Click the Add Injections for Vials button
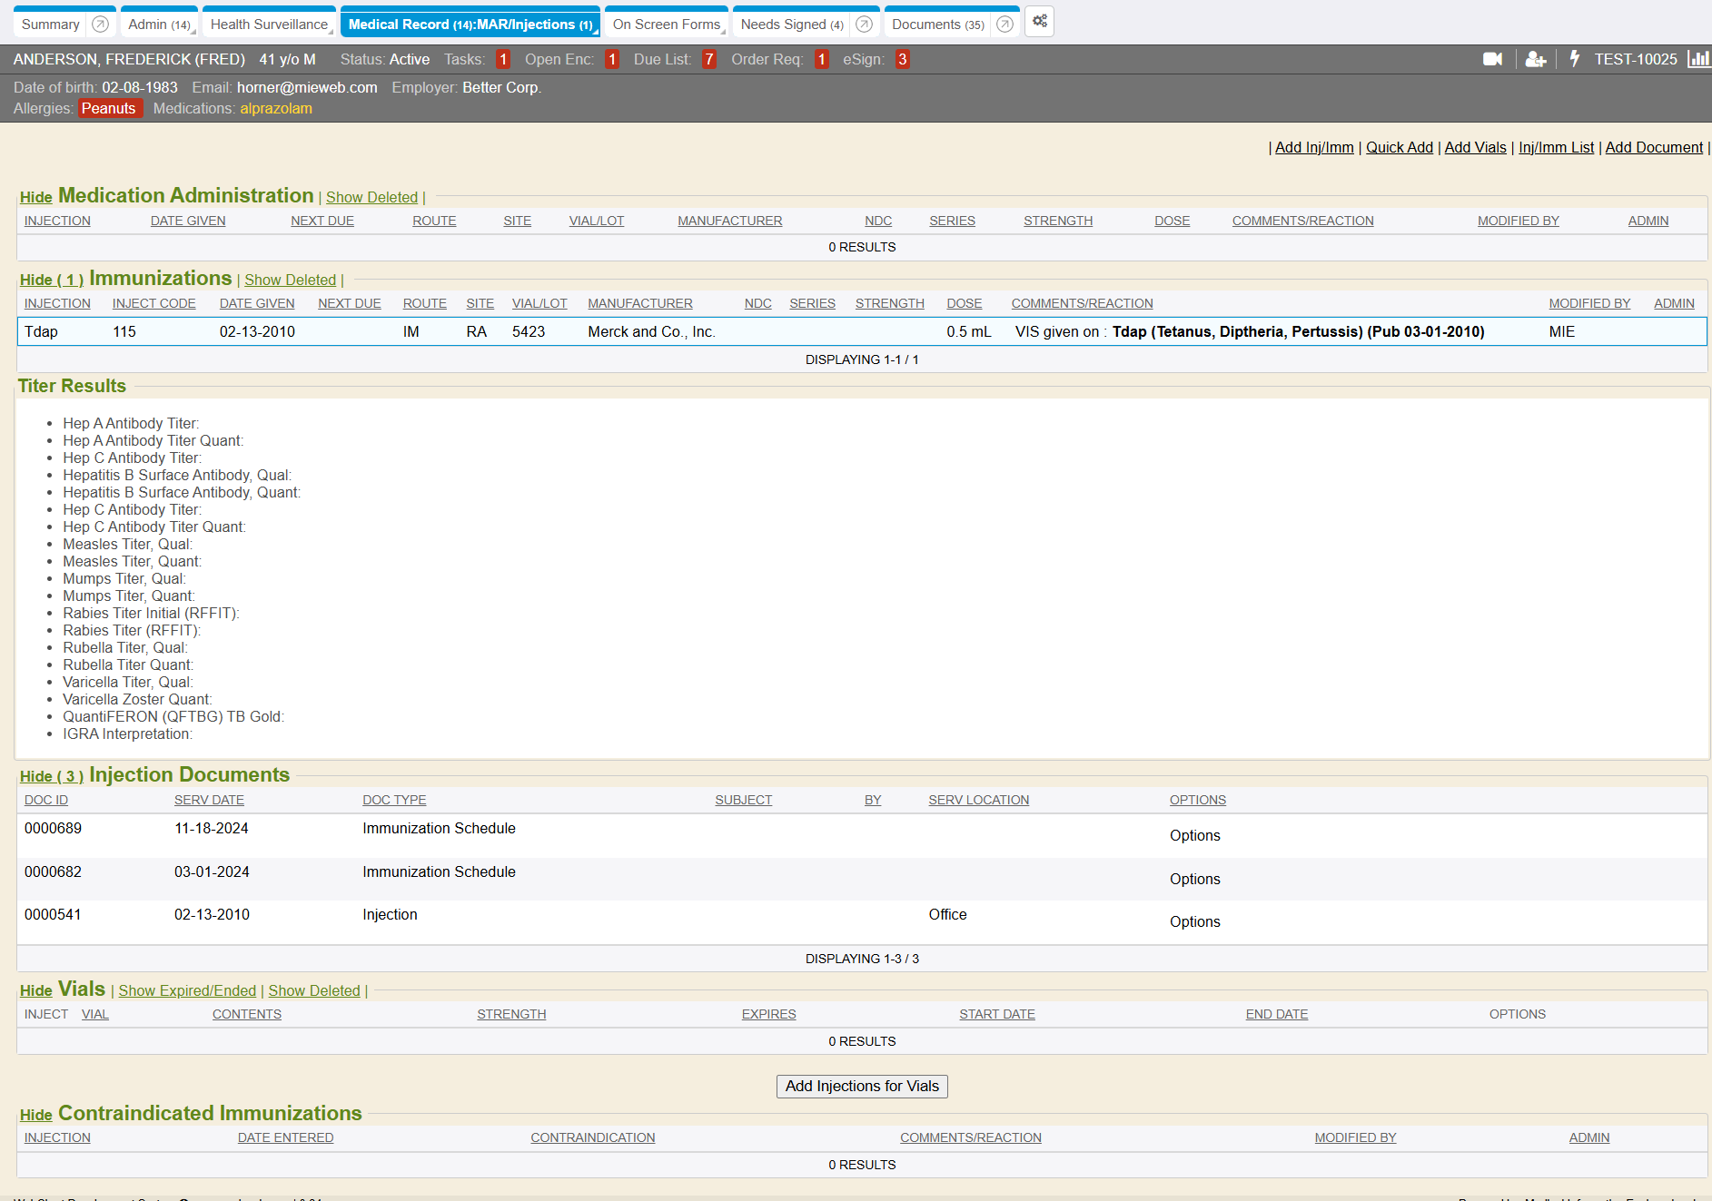 coord(861,1087)
